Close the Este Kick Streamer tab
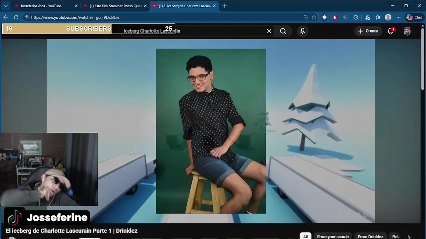426x239 pixels. click(145, 6)
